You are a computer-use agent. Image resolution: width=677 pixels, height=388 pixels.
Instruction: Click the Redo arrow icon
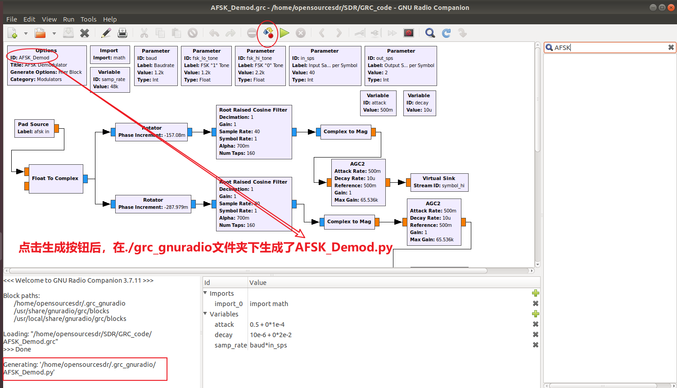tap(230, 32)
